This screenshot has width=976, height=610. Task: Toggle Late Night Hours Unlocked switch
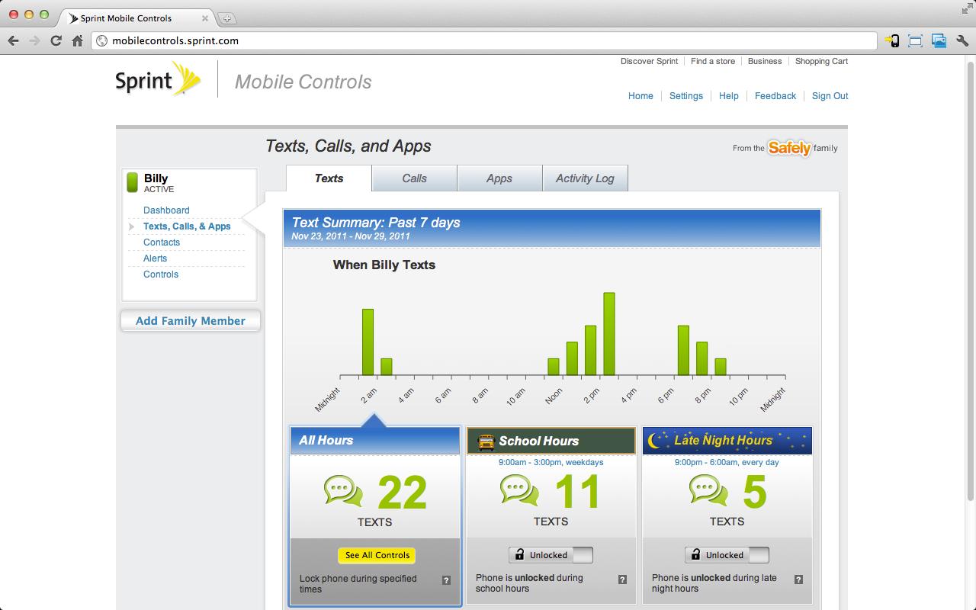tap(727, 555)
